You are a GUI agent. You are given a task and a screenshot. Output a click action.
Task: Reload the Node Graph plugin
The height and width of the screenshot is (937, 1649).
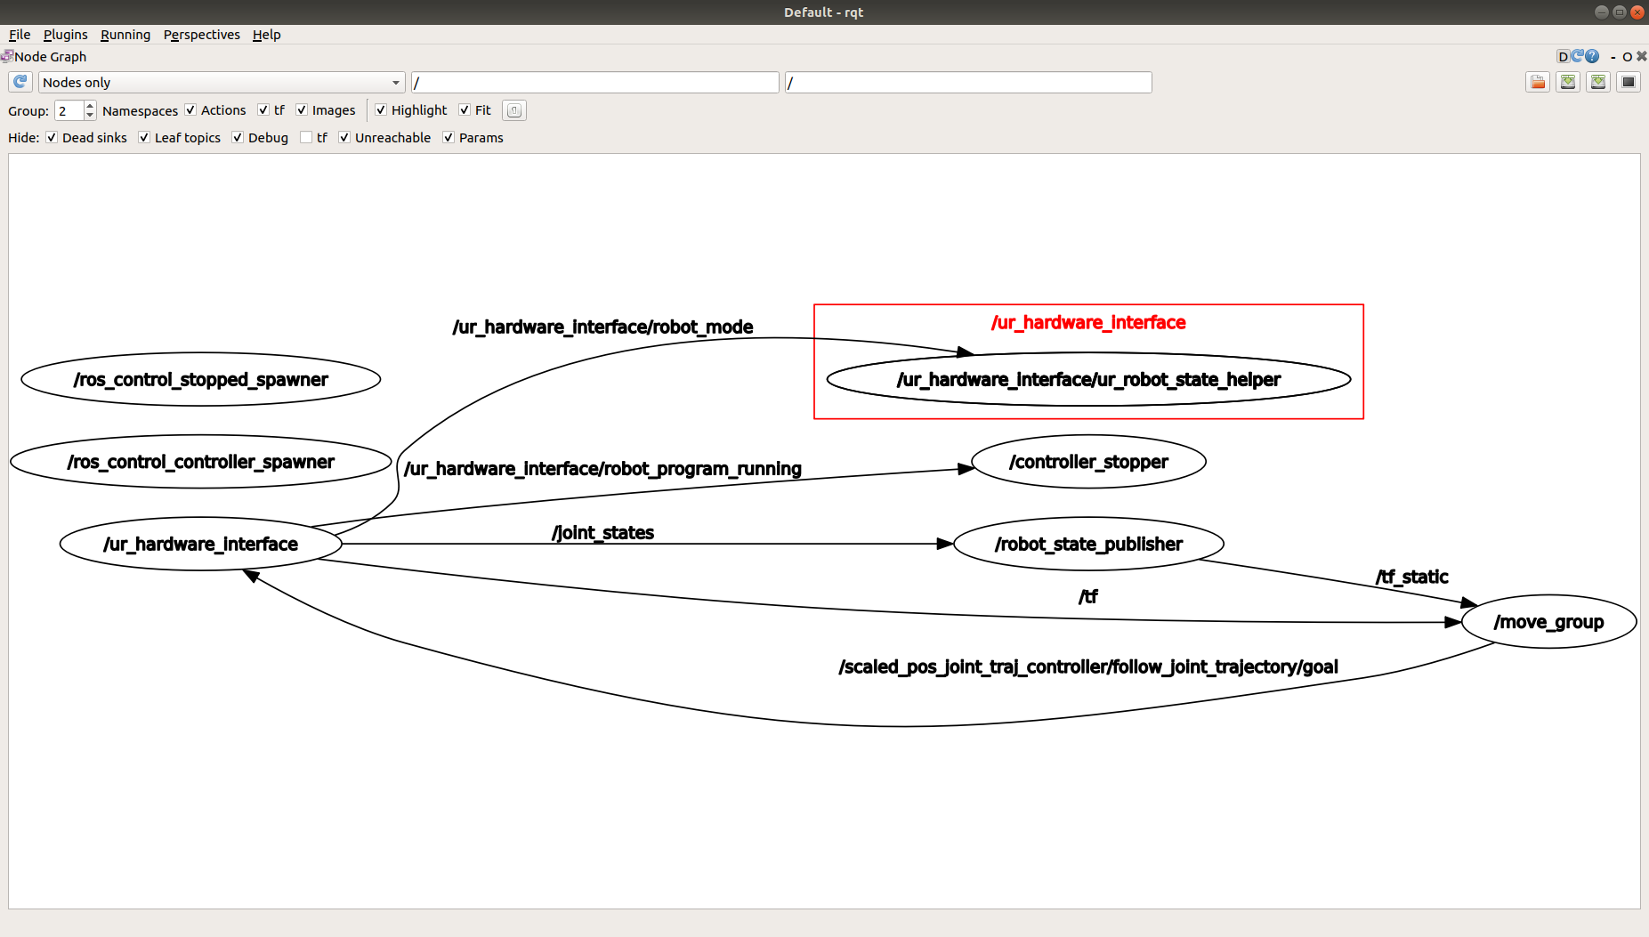click(1576, 56)
